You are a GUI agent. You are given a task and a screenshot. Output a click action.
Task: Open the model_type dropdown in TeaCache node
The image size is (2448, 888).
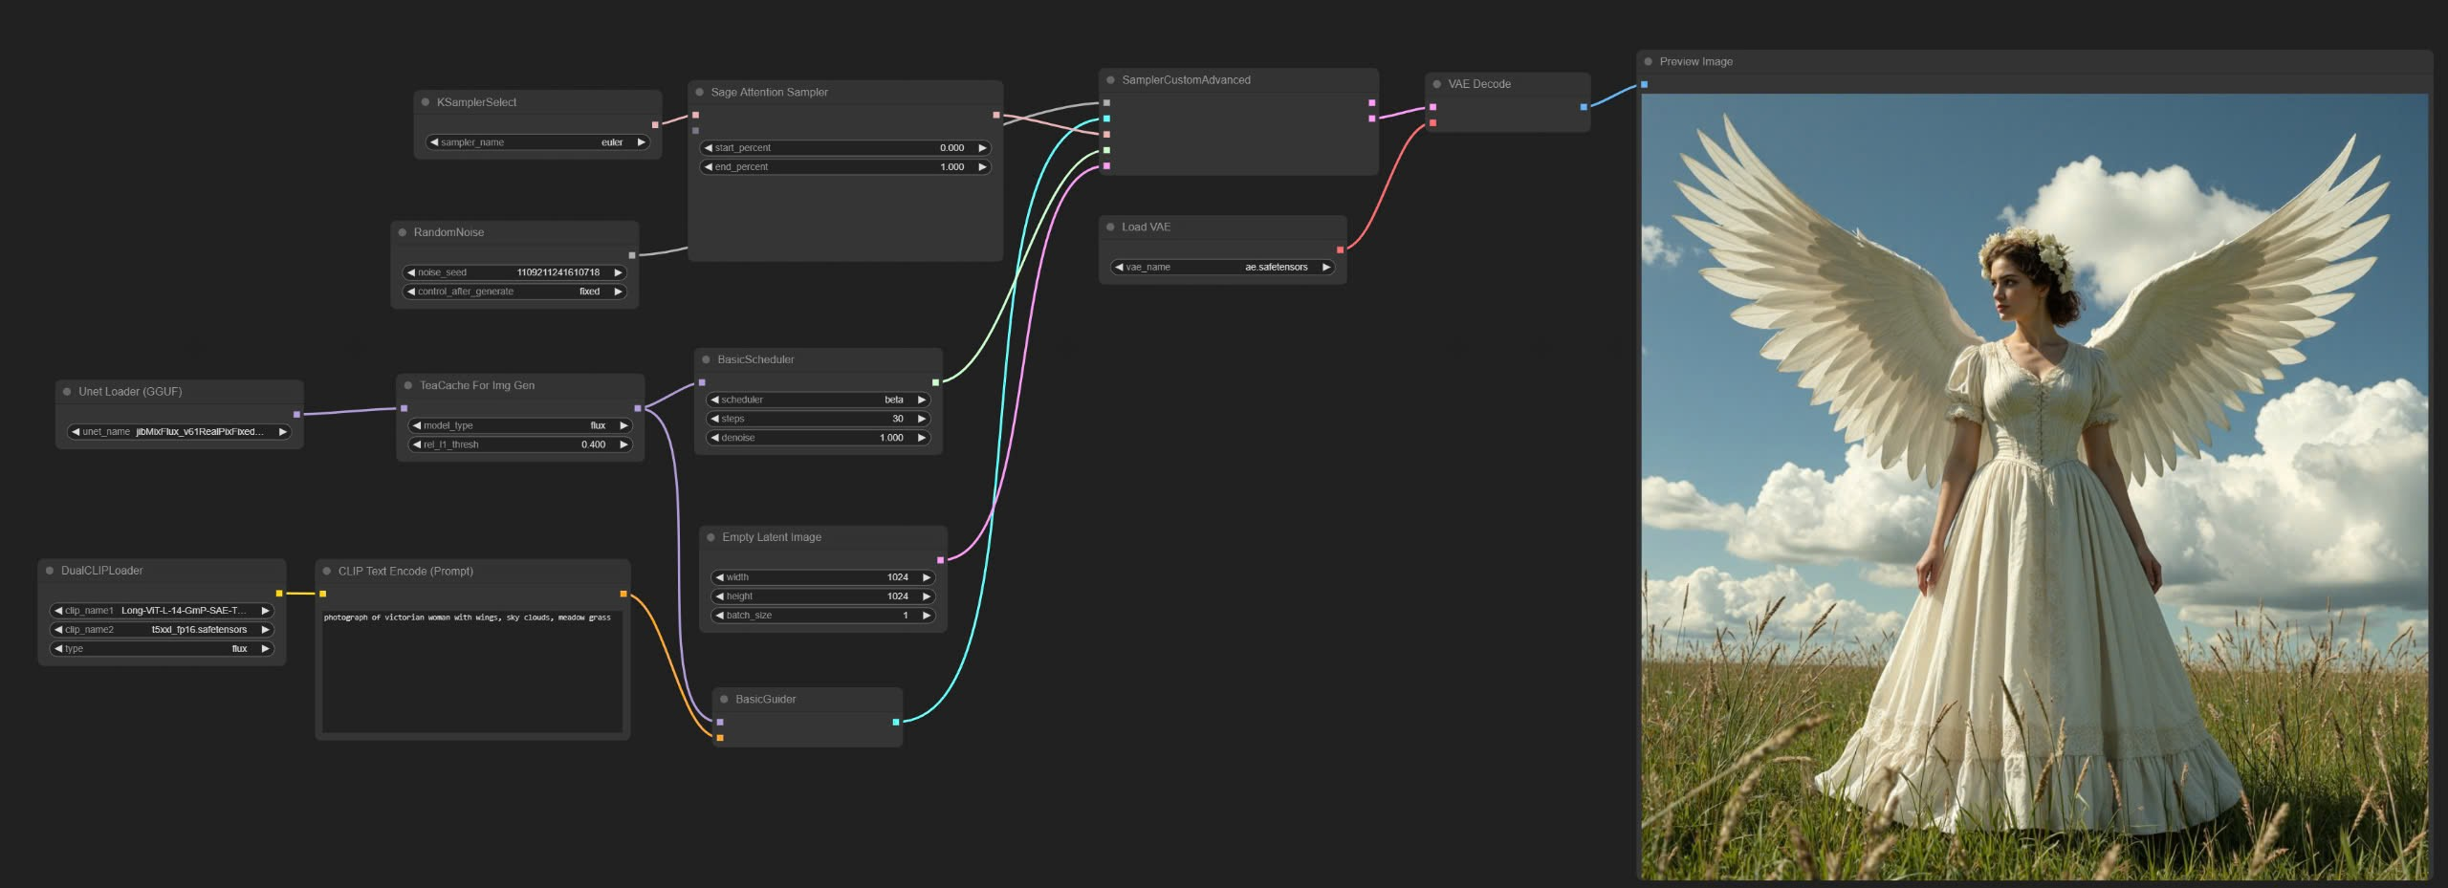pyautogui.click(x=520, y=425)
